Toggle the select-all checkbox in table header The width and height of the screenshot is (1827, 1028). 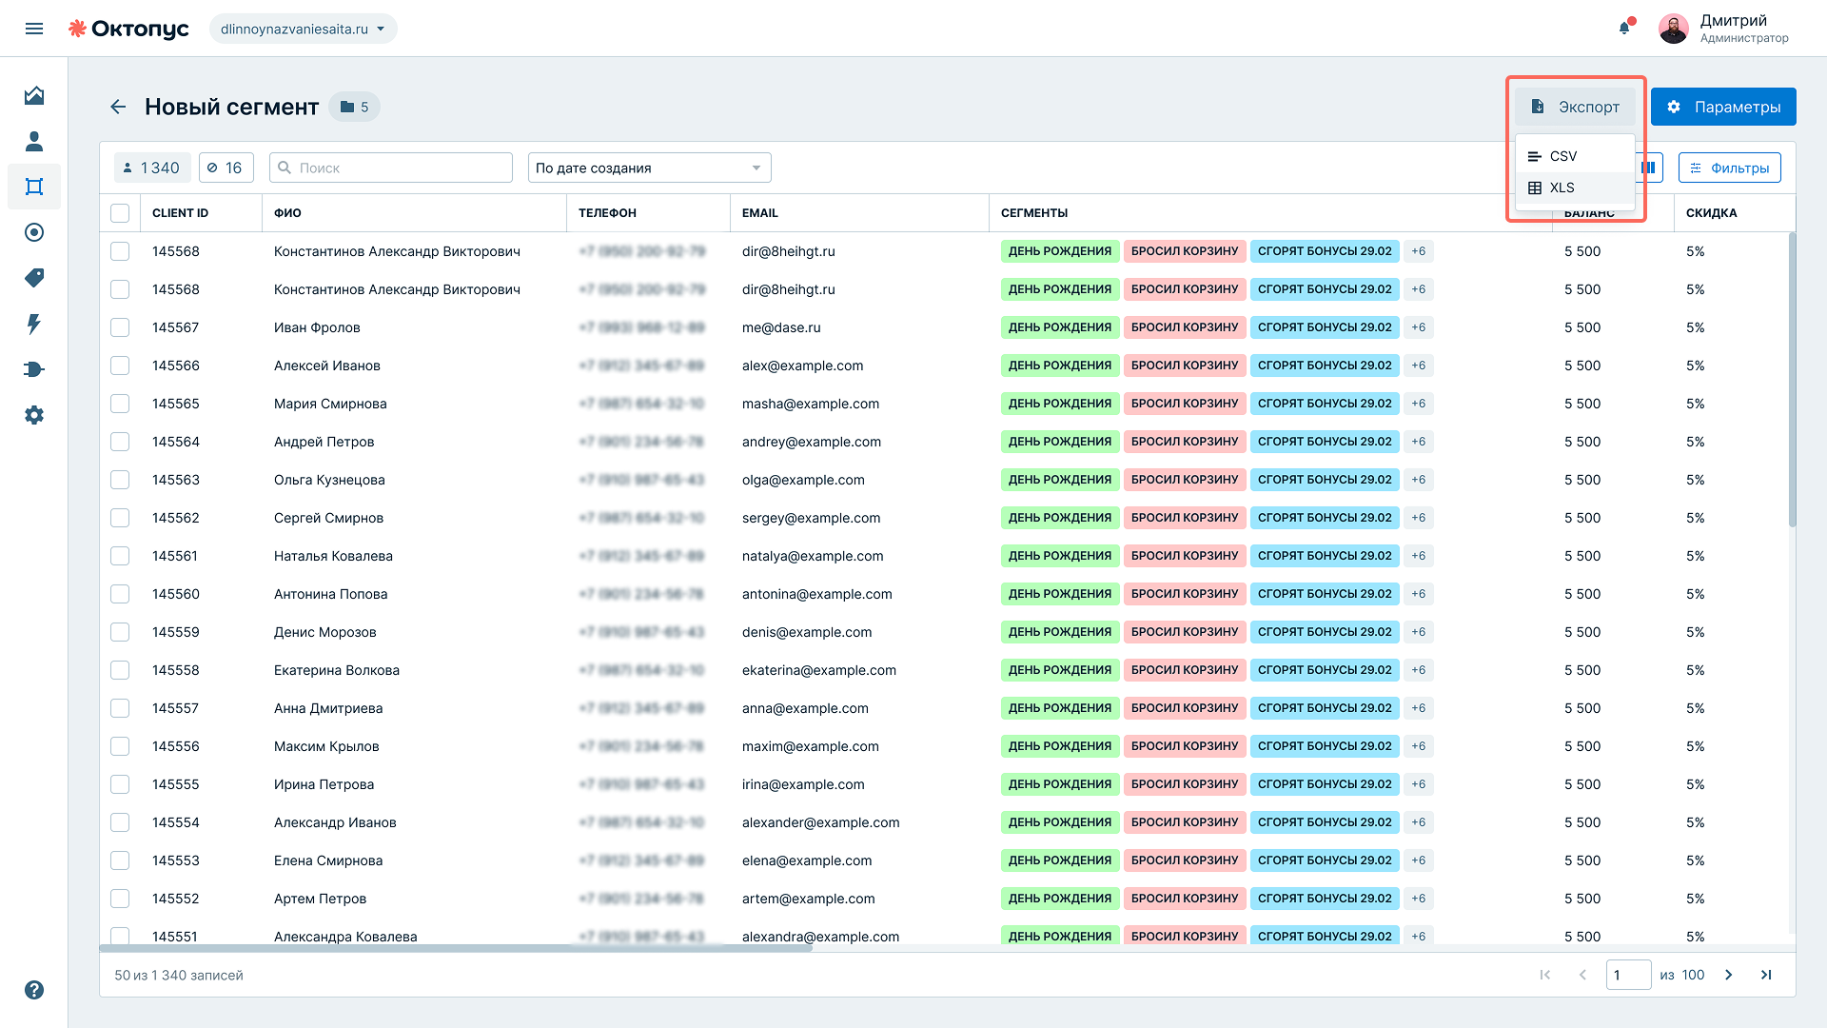coord(120,213)
